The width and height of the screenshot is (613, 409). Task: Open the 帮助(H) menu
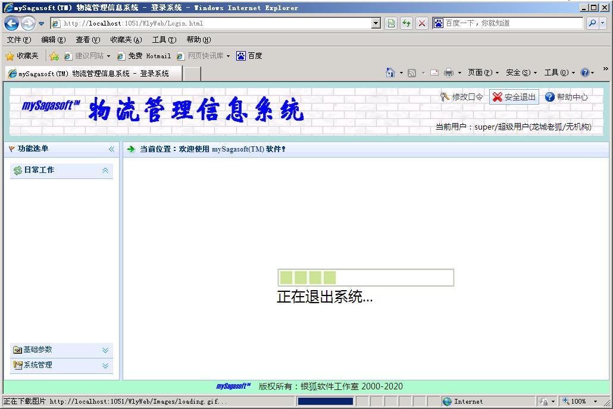click(199, 40)
